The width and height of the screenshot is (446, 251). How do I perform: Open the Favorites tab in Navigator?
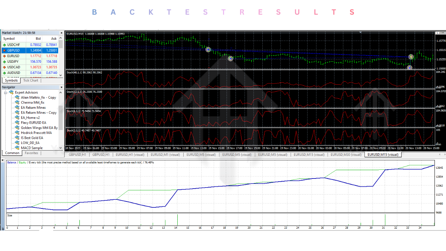pos(31,153)
